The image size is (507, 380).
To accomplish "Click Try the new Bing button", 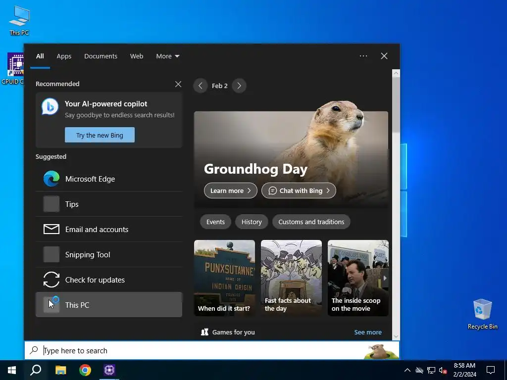I will pos(100,135).
